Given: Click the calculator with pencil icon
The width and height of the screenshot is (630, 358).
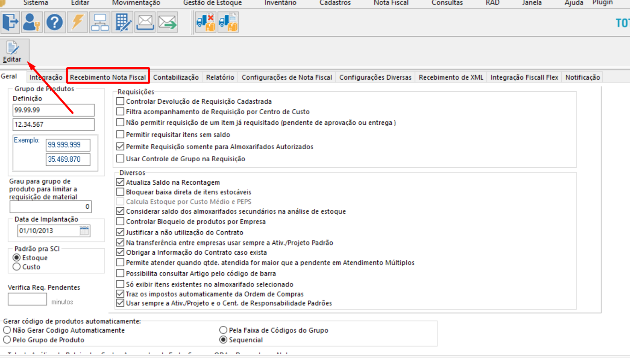Looking at the screenshot, I should pos(123,22).
